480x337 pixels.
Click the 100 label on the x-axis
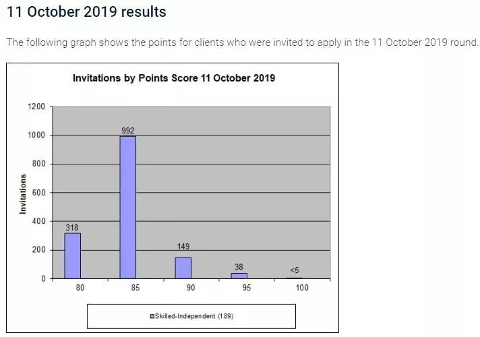pos(302,288)
